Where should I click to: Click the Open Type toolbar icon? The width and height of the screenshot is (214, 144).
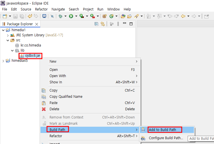pos(123,16)
